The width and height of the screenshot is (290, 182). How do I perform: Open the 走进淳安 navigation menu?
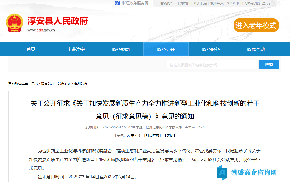pyautogui.click(x=76, y=49)
